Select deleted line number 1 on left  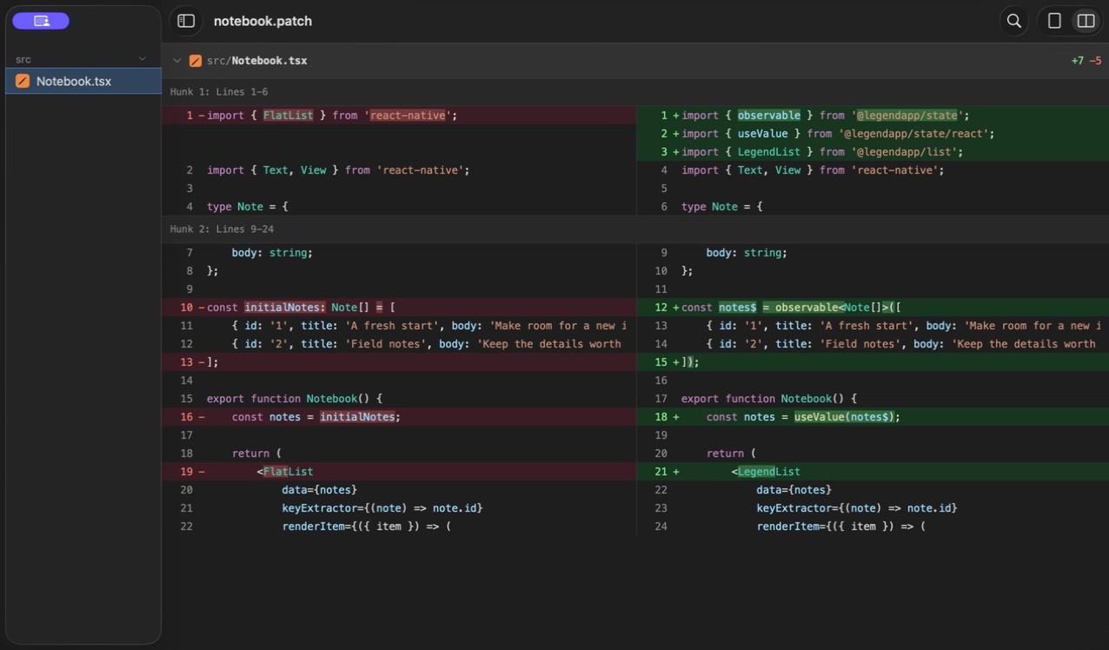click(189, 115)
